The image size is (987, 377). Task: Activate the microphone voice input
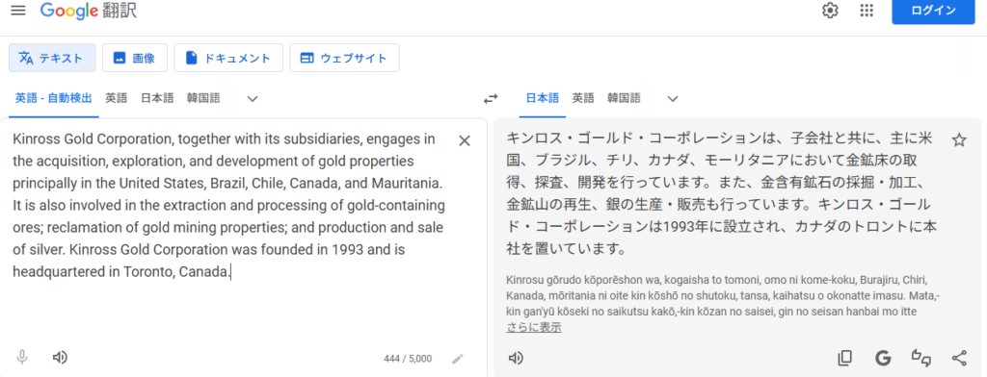coord(22,358)
